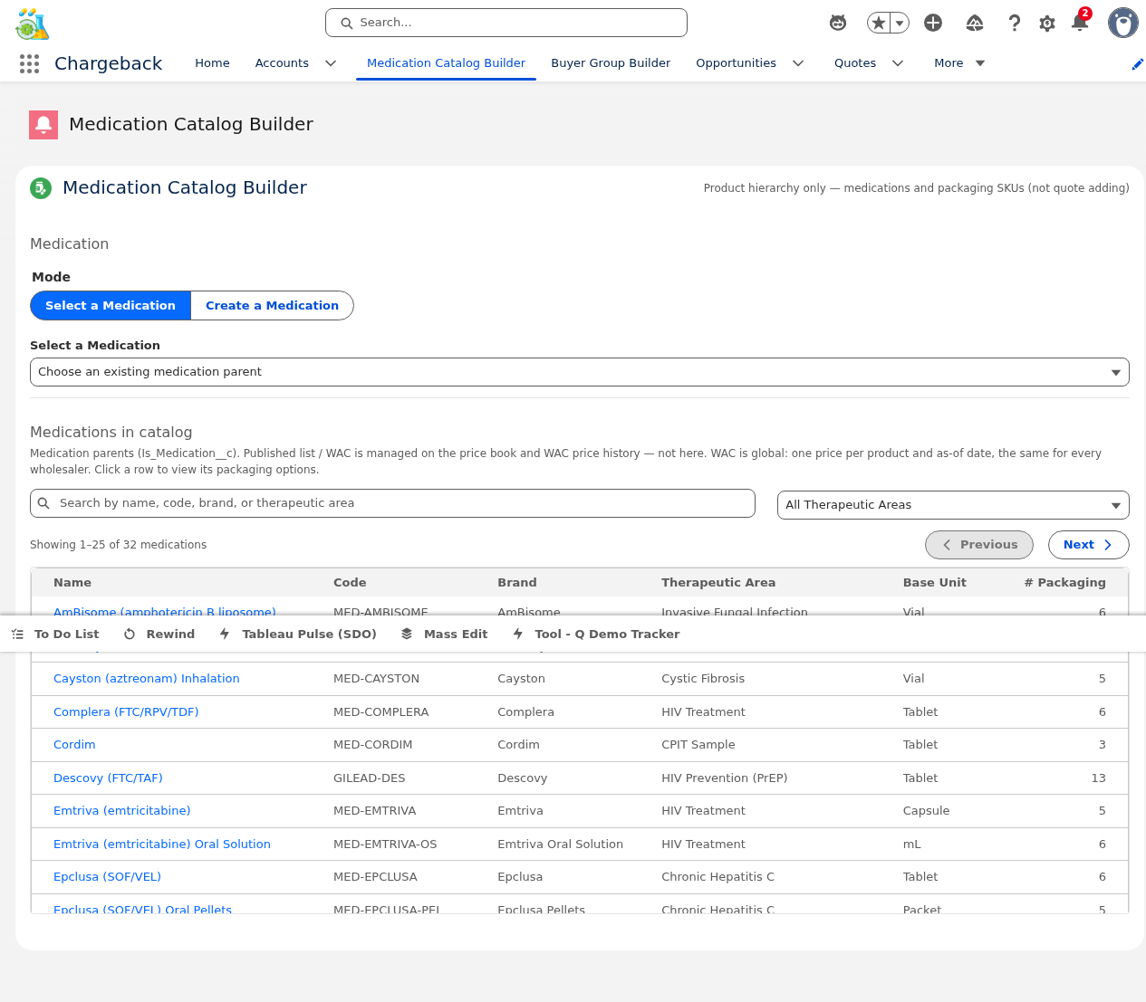Open Cayston (aztreonam) Inhalation row link
The width and height of the screenshot is (1146, 1002).
point(147,679)
